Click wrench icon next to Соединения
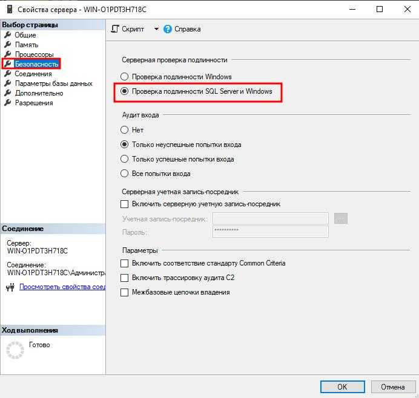Image resolution: width=419 pixels, height=398 pixels. [x=8, y=73]
